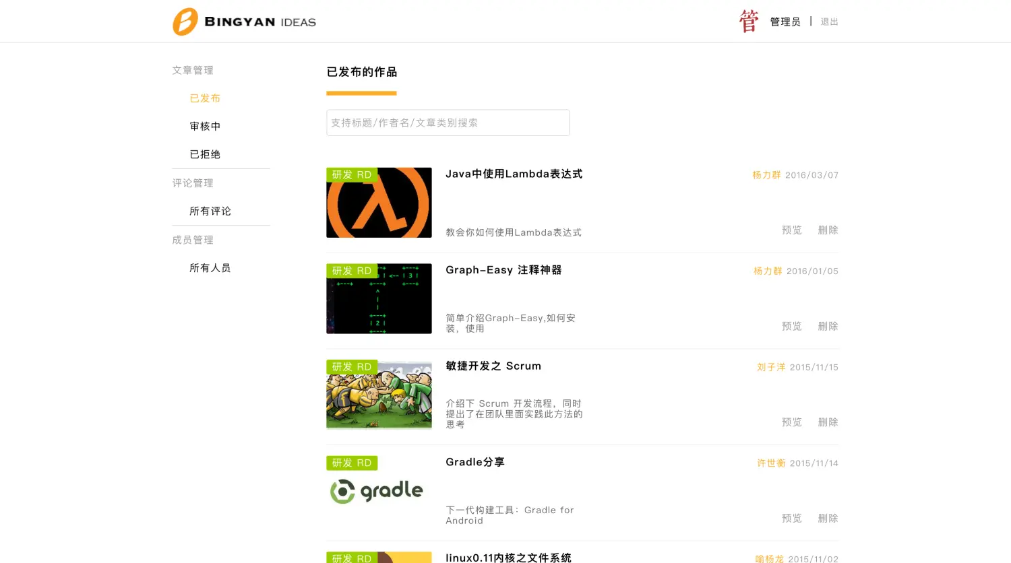Select the 已发布的作品 tab heading
This screenshot has width=1011, height=563.
362,72
